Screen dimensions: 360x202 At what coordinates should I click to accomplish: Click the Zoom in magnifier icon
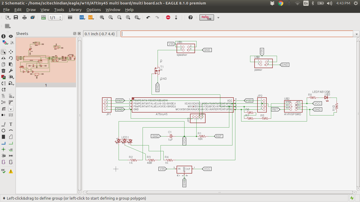tap(111, 17)
